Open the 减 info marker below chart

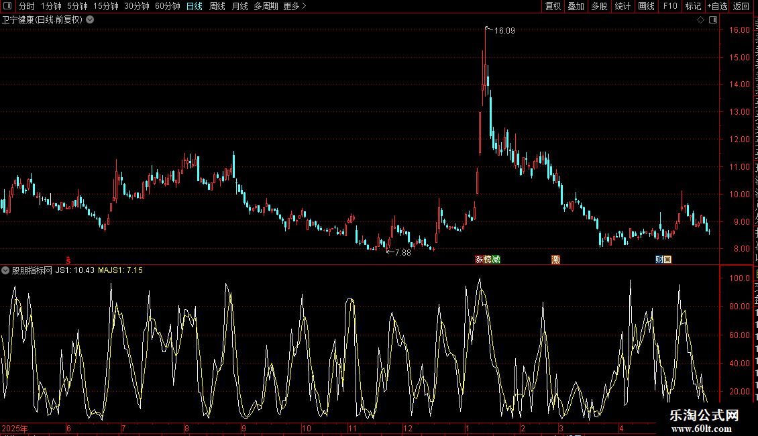pos(496,260)
